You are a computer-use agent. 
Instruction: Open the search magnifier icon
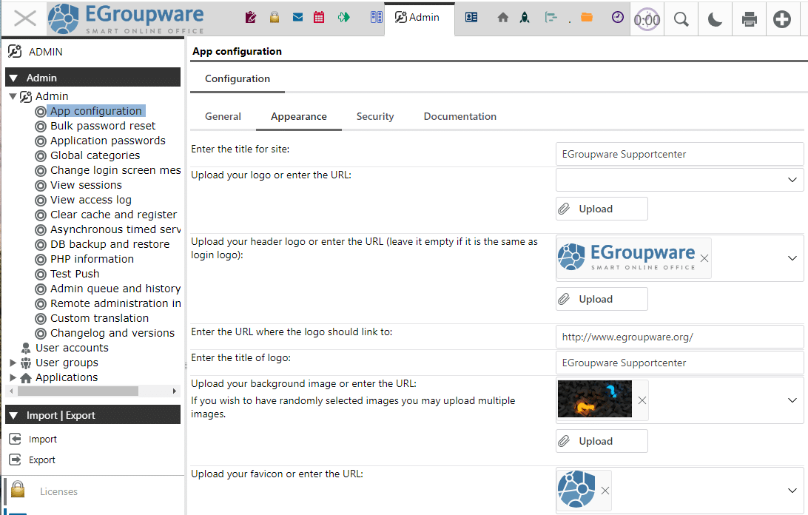680,18
